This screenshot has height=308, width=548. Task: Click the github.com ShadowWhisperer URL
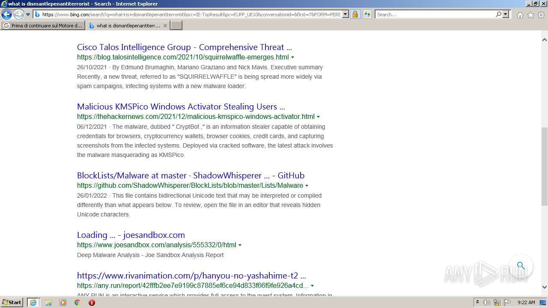click(190, 186)
